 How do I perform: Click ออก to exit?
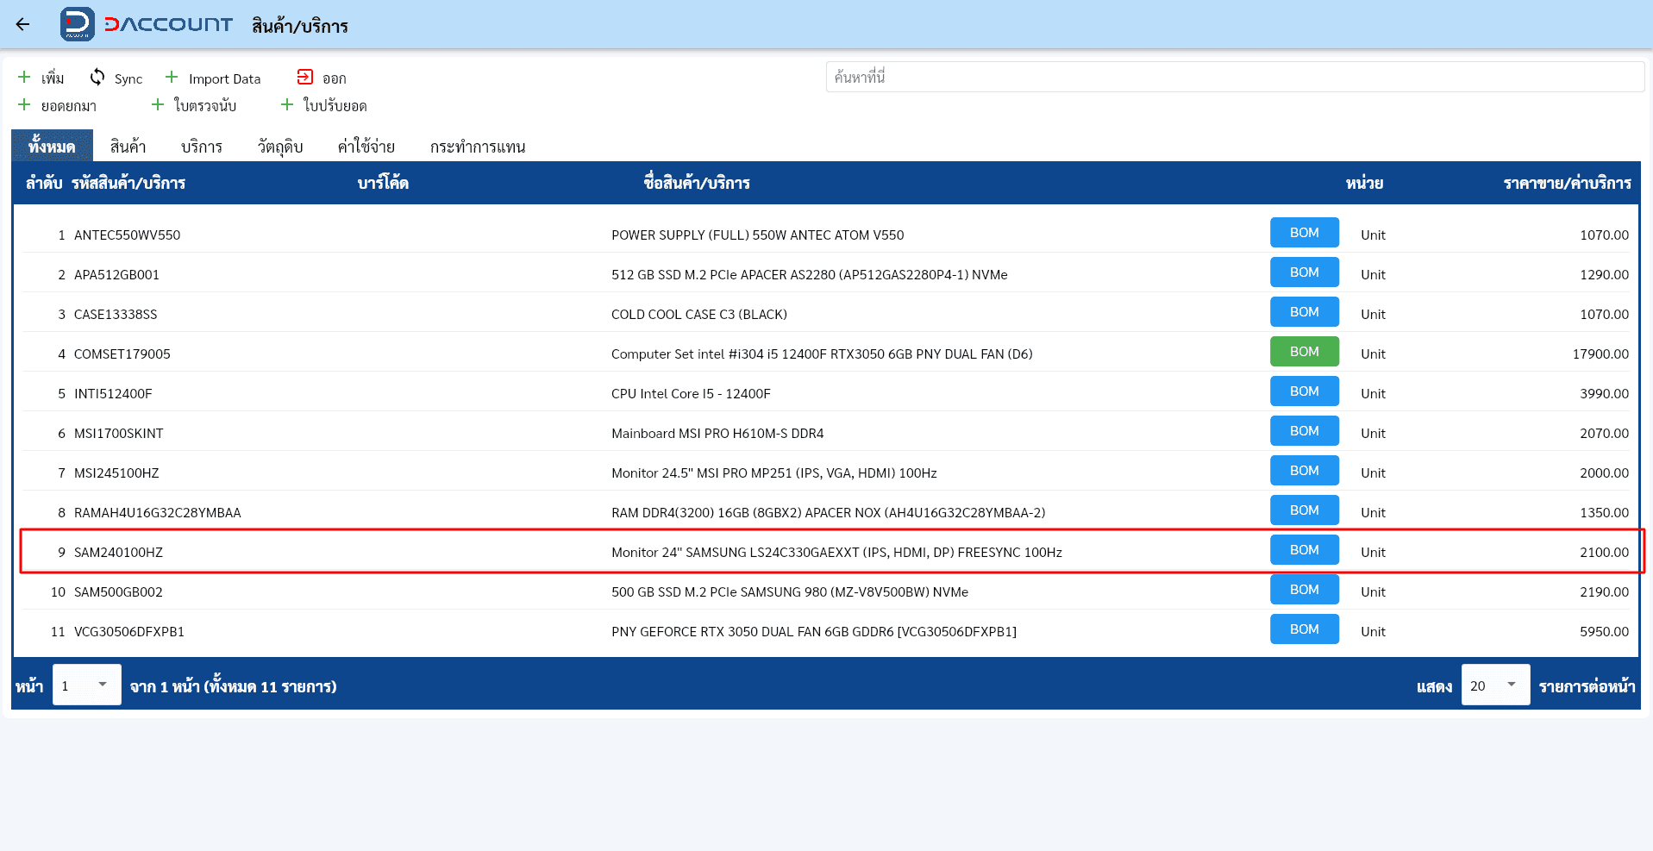pyautogui.click(x=335, y=79)
